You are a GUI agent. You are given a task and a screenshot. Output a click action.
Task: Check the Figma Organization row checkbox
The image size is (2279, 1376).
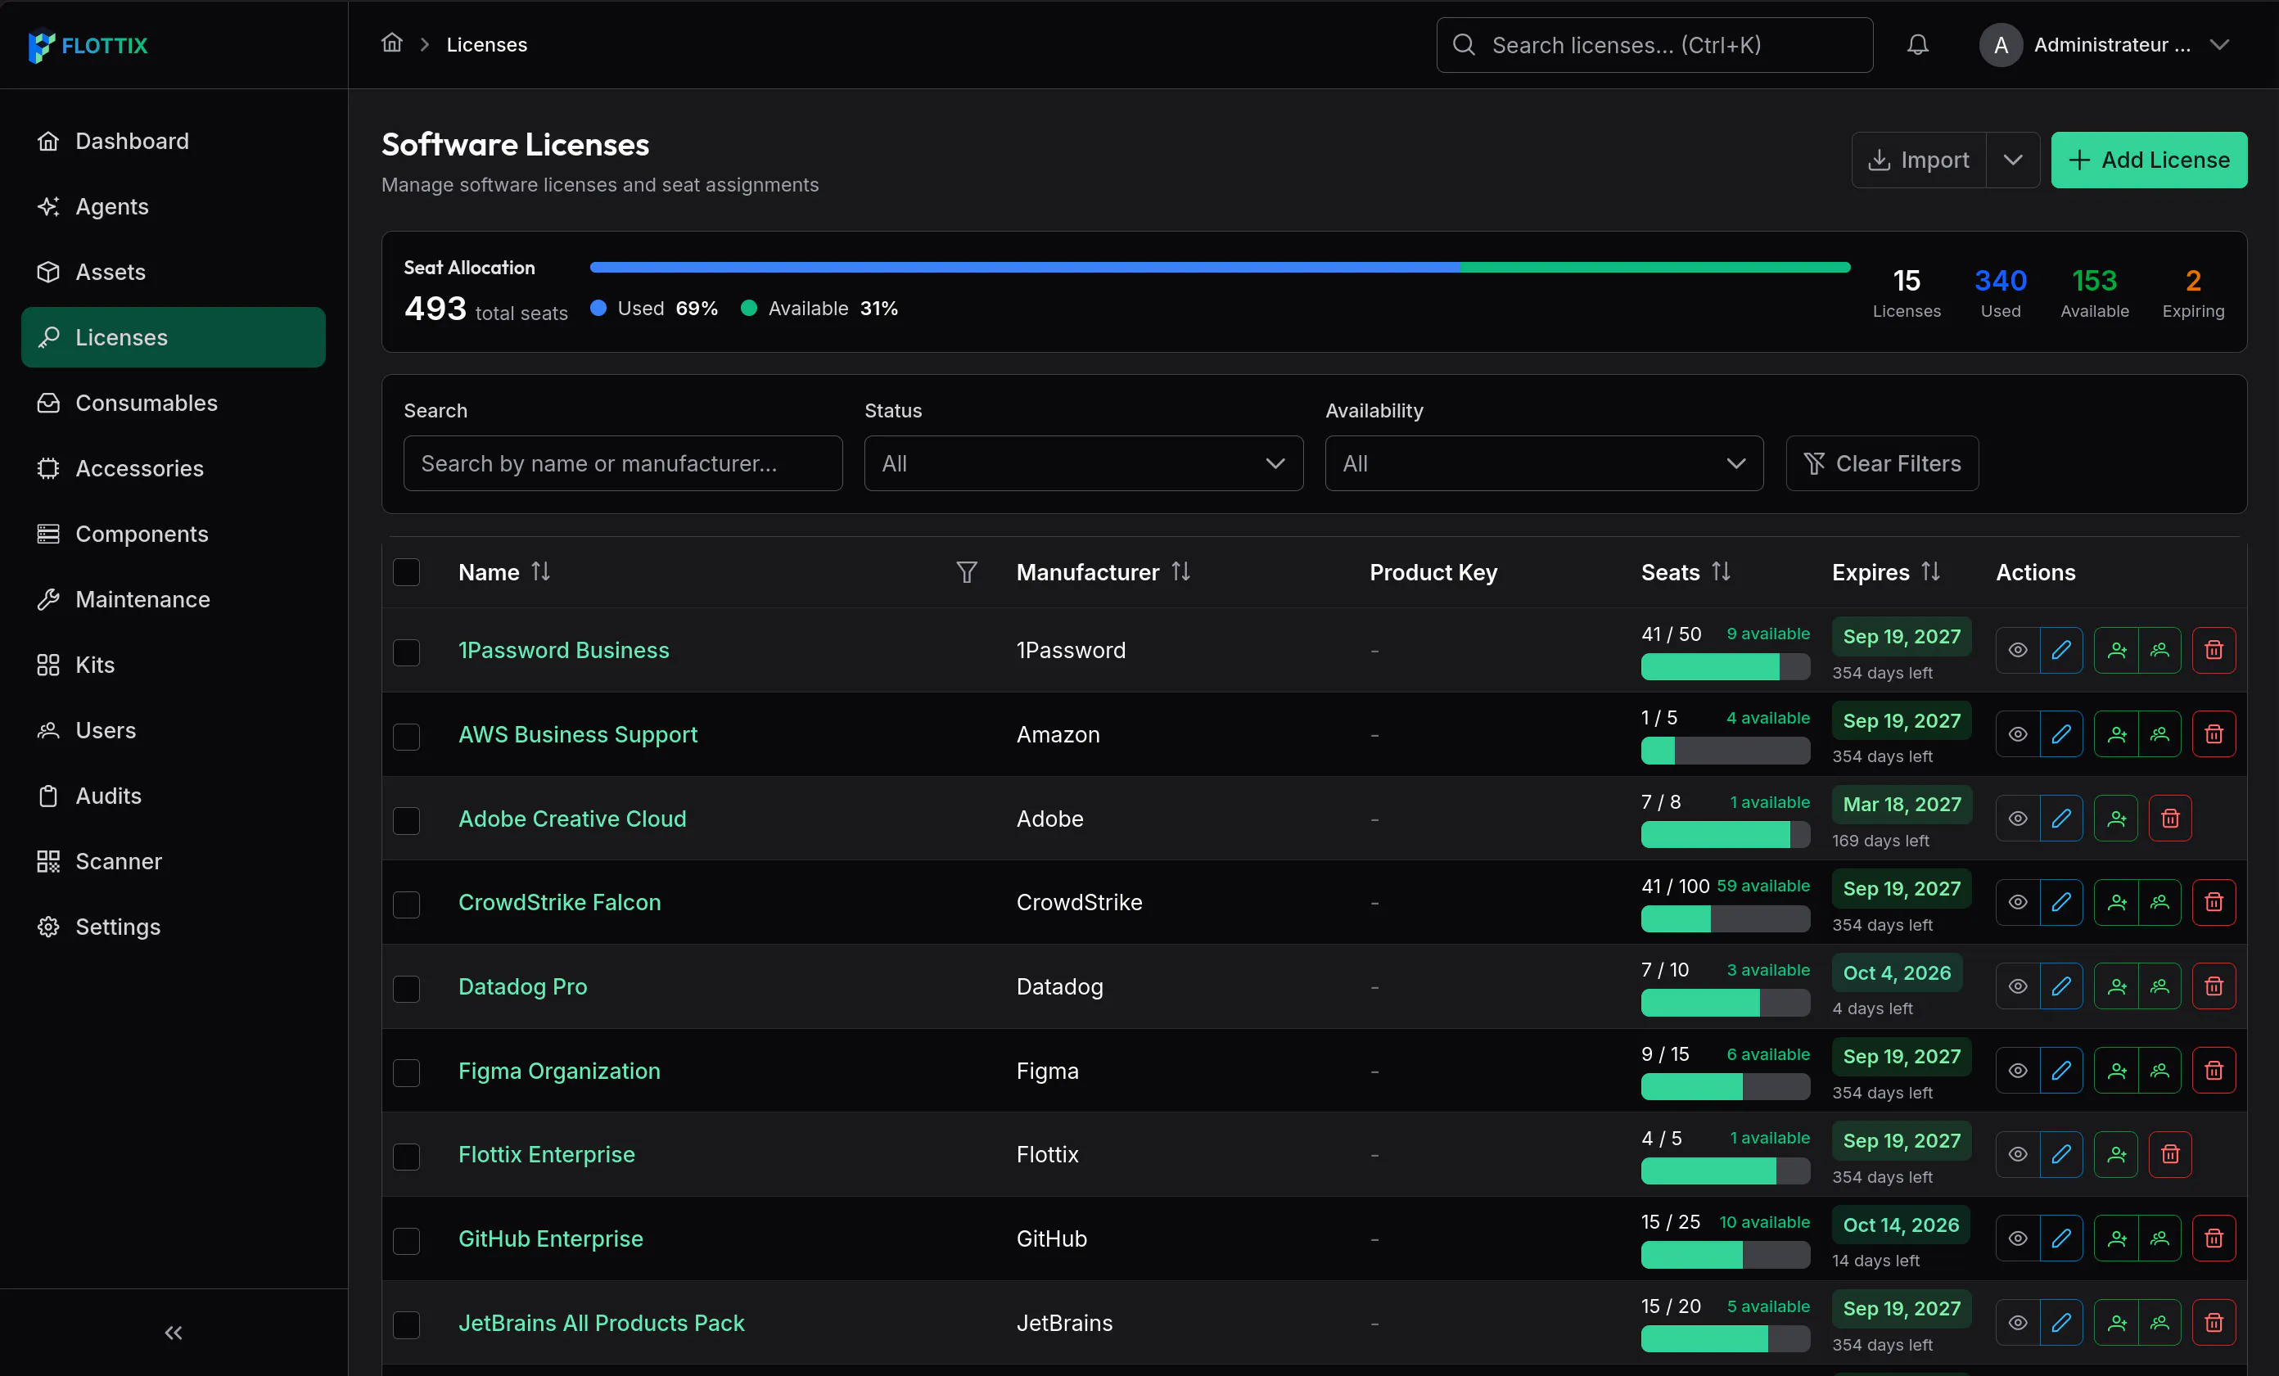tap(406, 1071)
